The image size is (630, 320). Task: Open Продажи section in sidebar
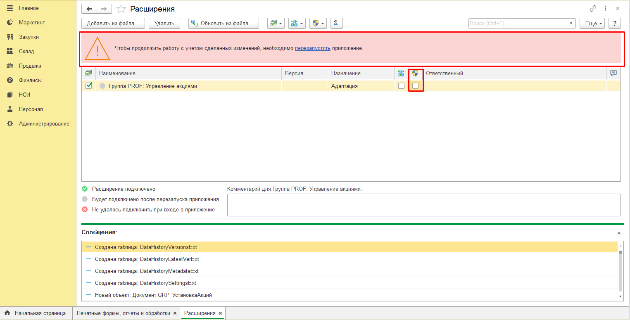[30, 66]
